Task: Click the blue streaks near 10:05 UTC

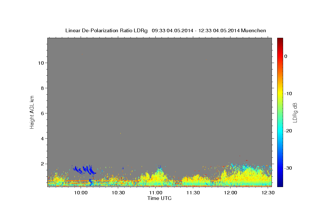Action: point(84,170)
